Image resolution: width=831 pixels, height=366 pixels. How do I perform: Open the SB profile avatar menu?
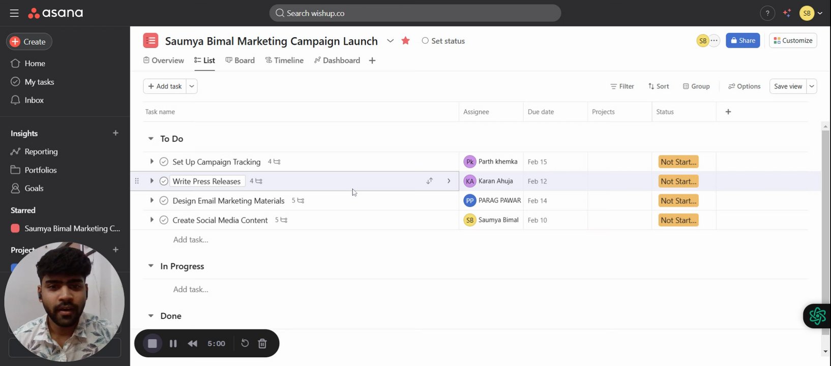811,13
